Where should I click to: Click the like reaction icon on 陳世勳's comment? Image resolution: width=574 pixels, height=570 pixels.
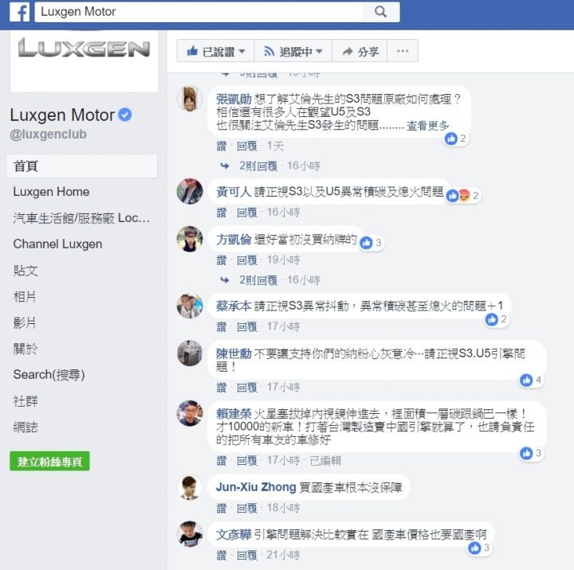(526, 380)
